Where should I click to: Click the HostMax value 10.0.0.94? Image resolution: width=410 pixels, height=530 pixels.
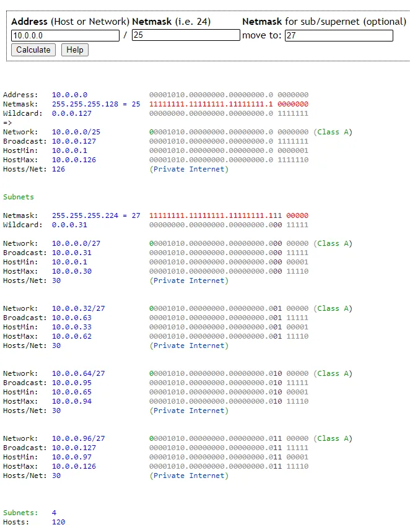point(72,401)
